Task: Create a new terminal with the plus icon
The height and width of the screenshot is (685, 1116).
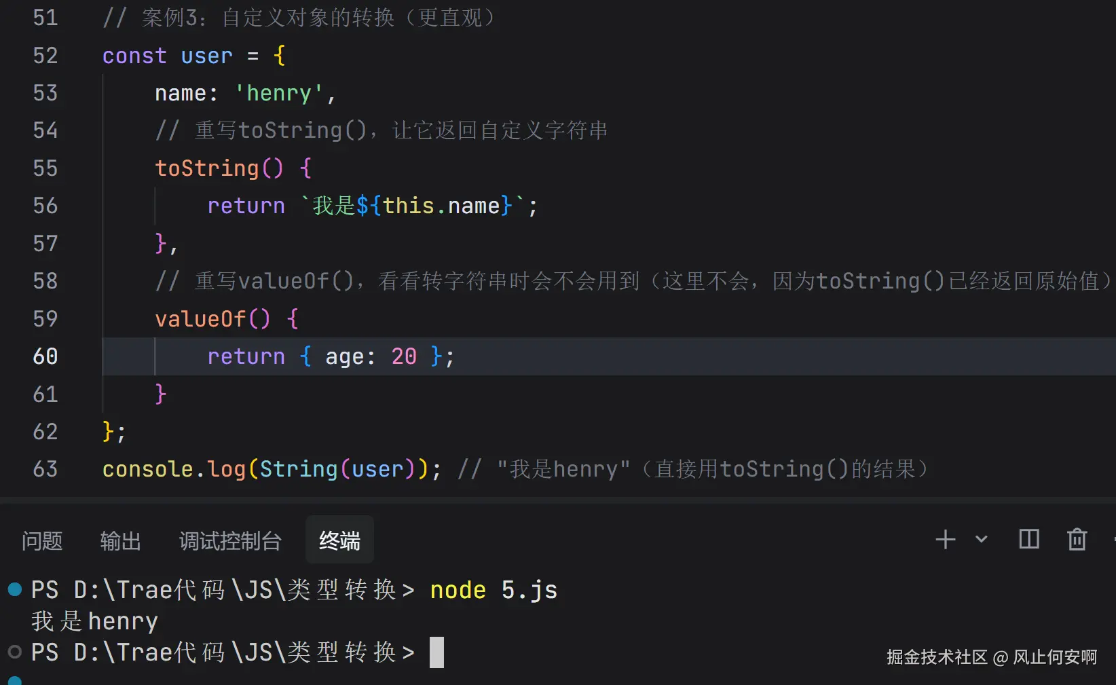Action: coord(945,540)
